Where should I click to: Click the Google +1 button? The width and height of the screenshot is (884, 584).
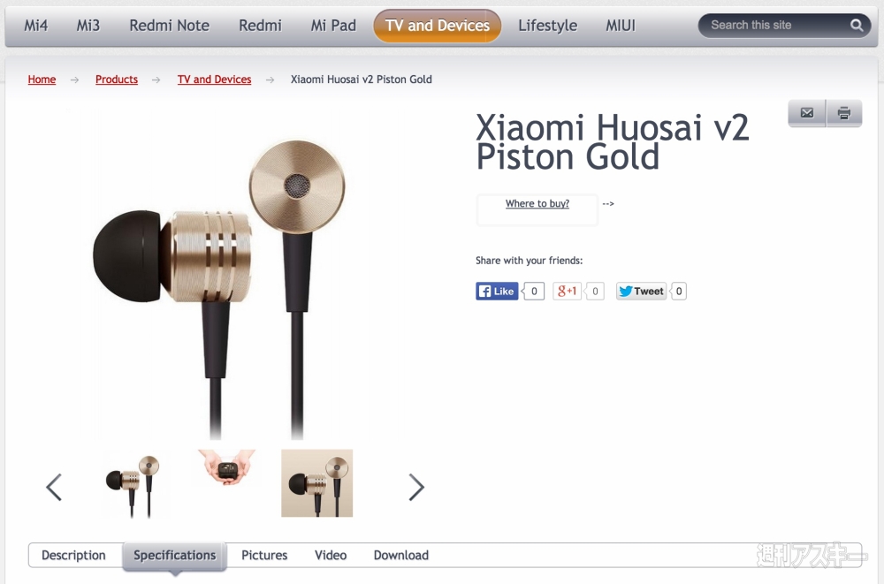[x=567, y=291]
